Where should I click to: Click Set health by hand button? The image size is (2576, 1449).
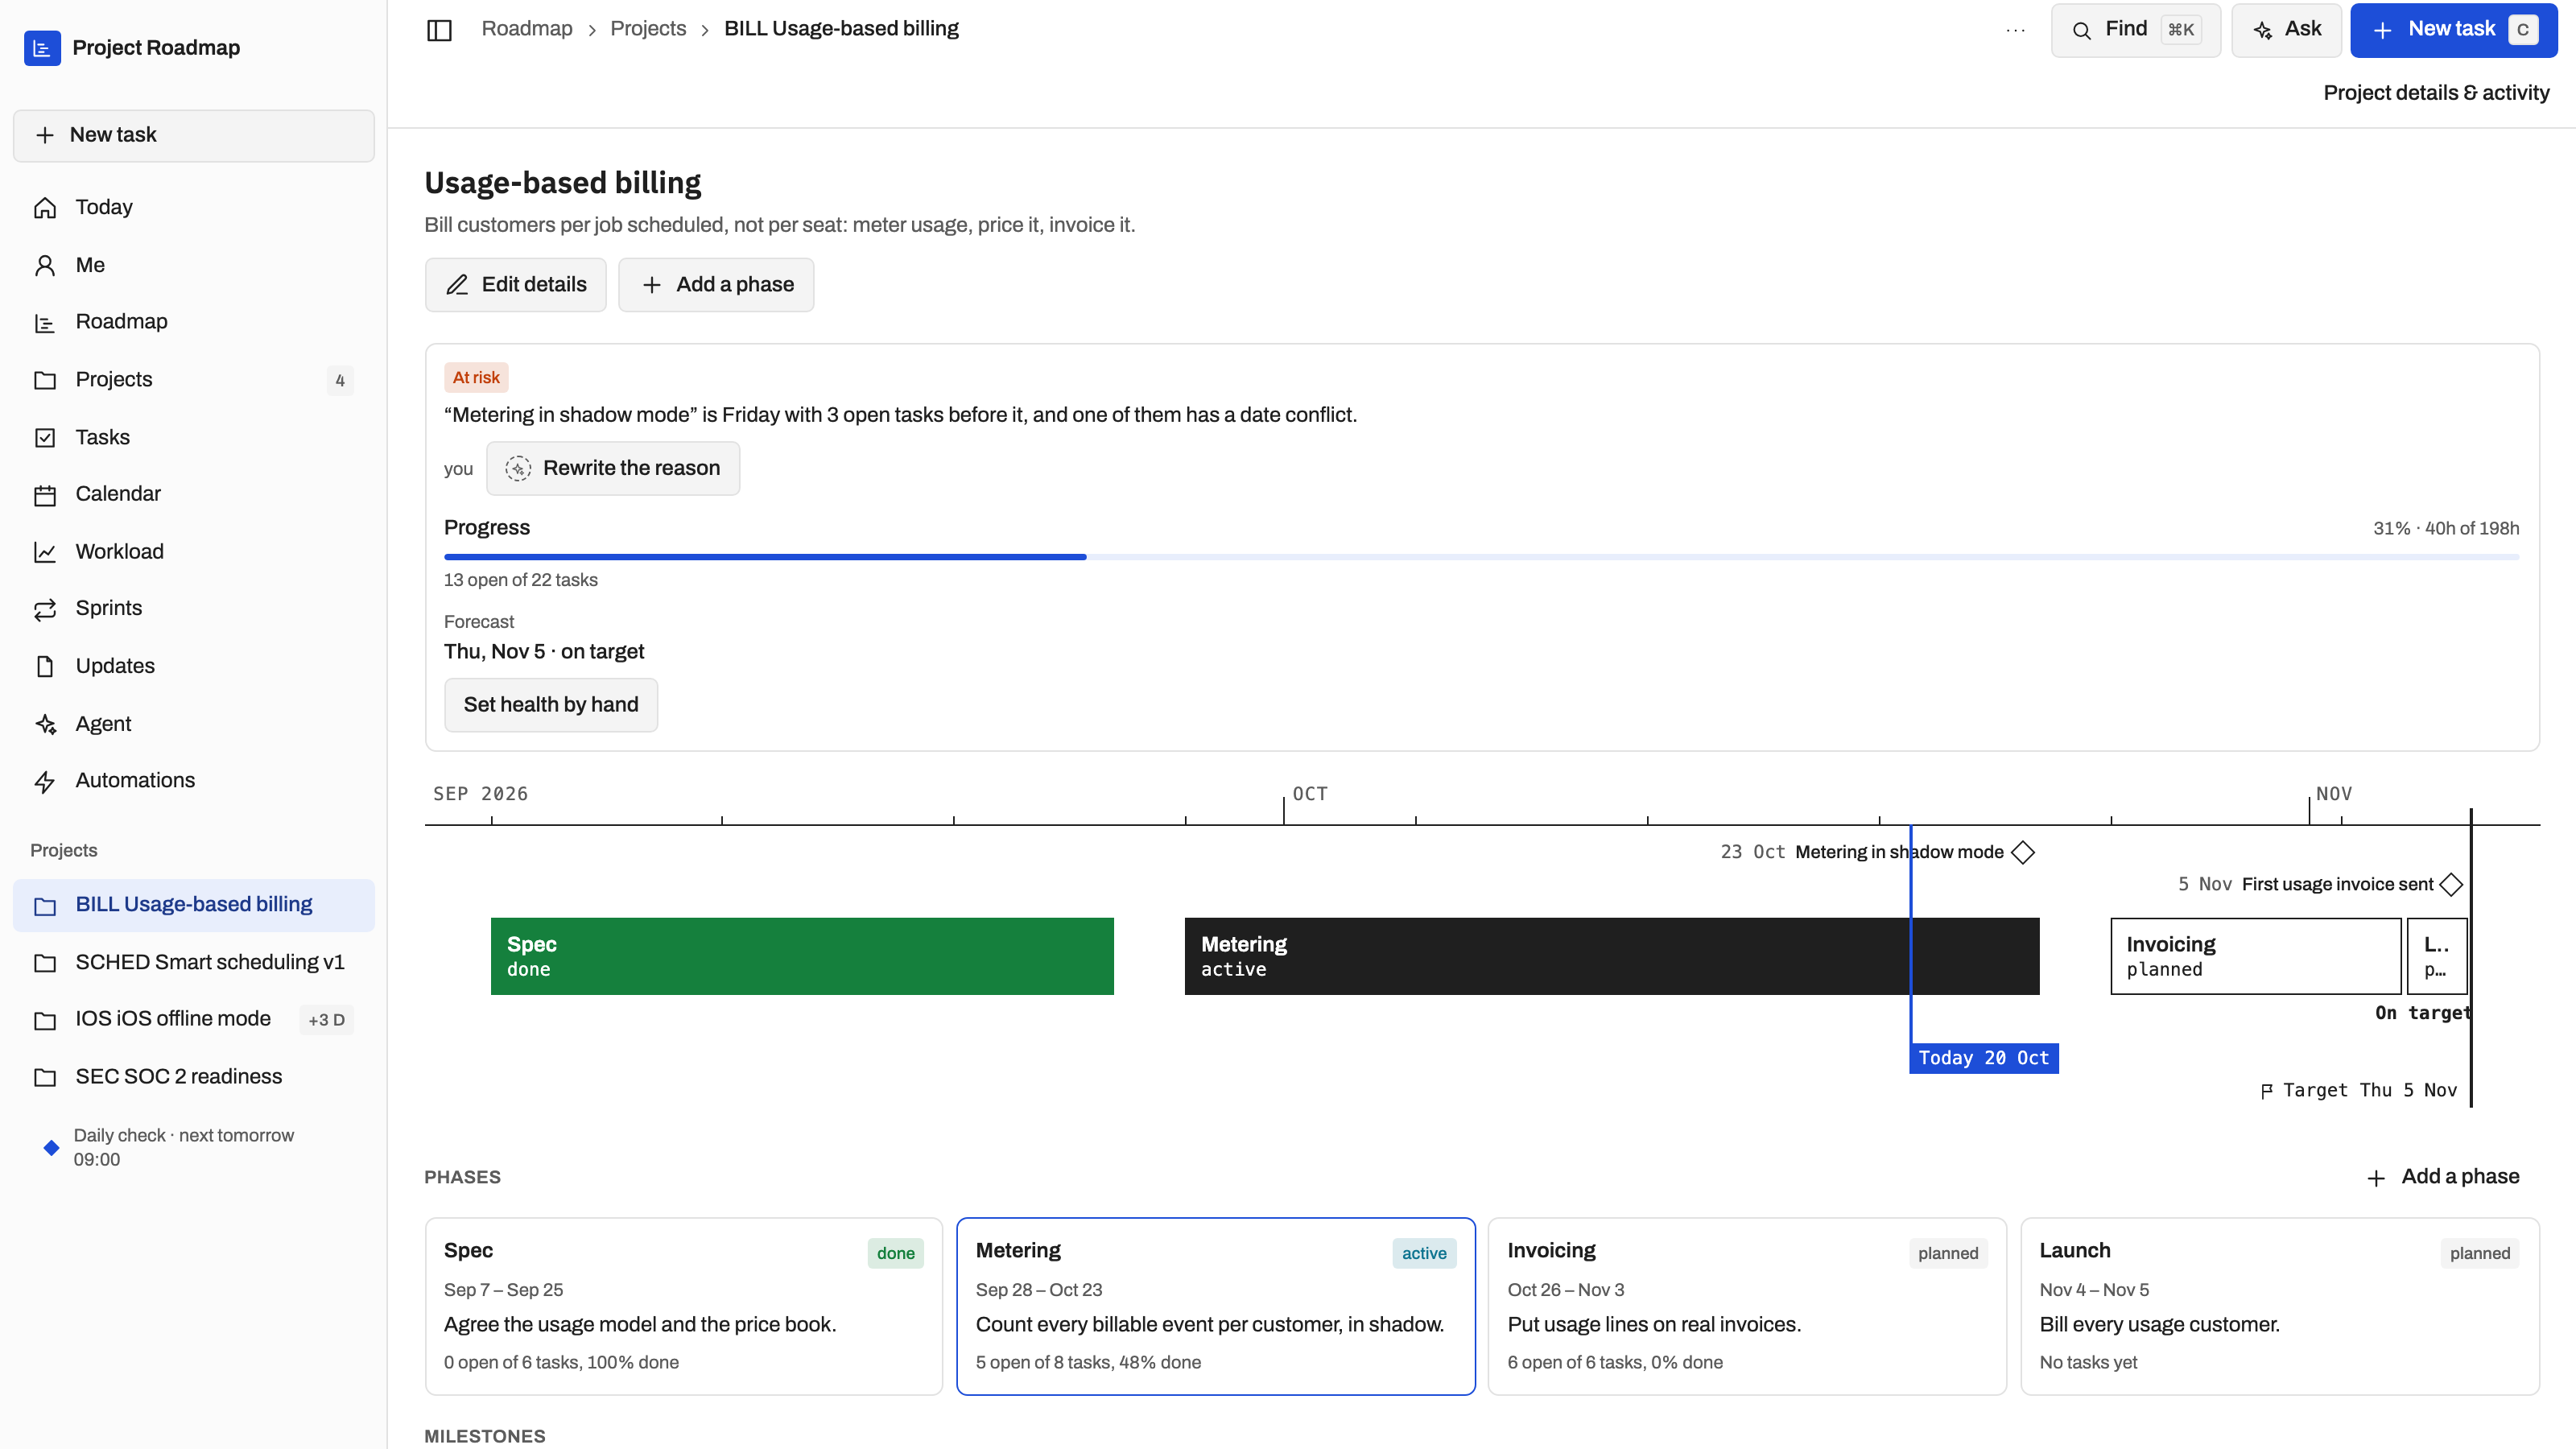coord(551,705)
